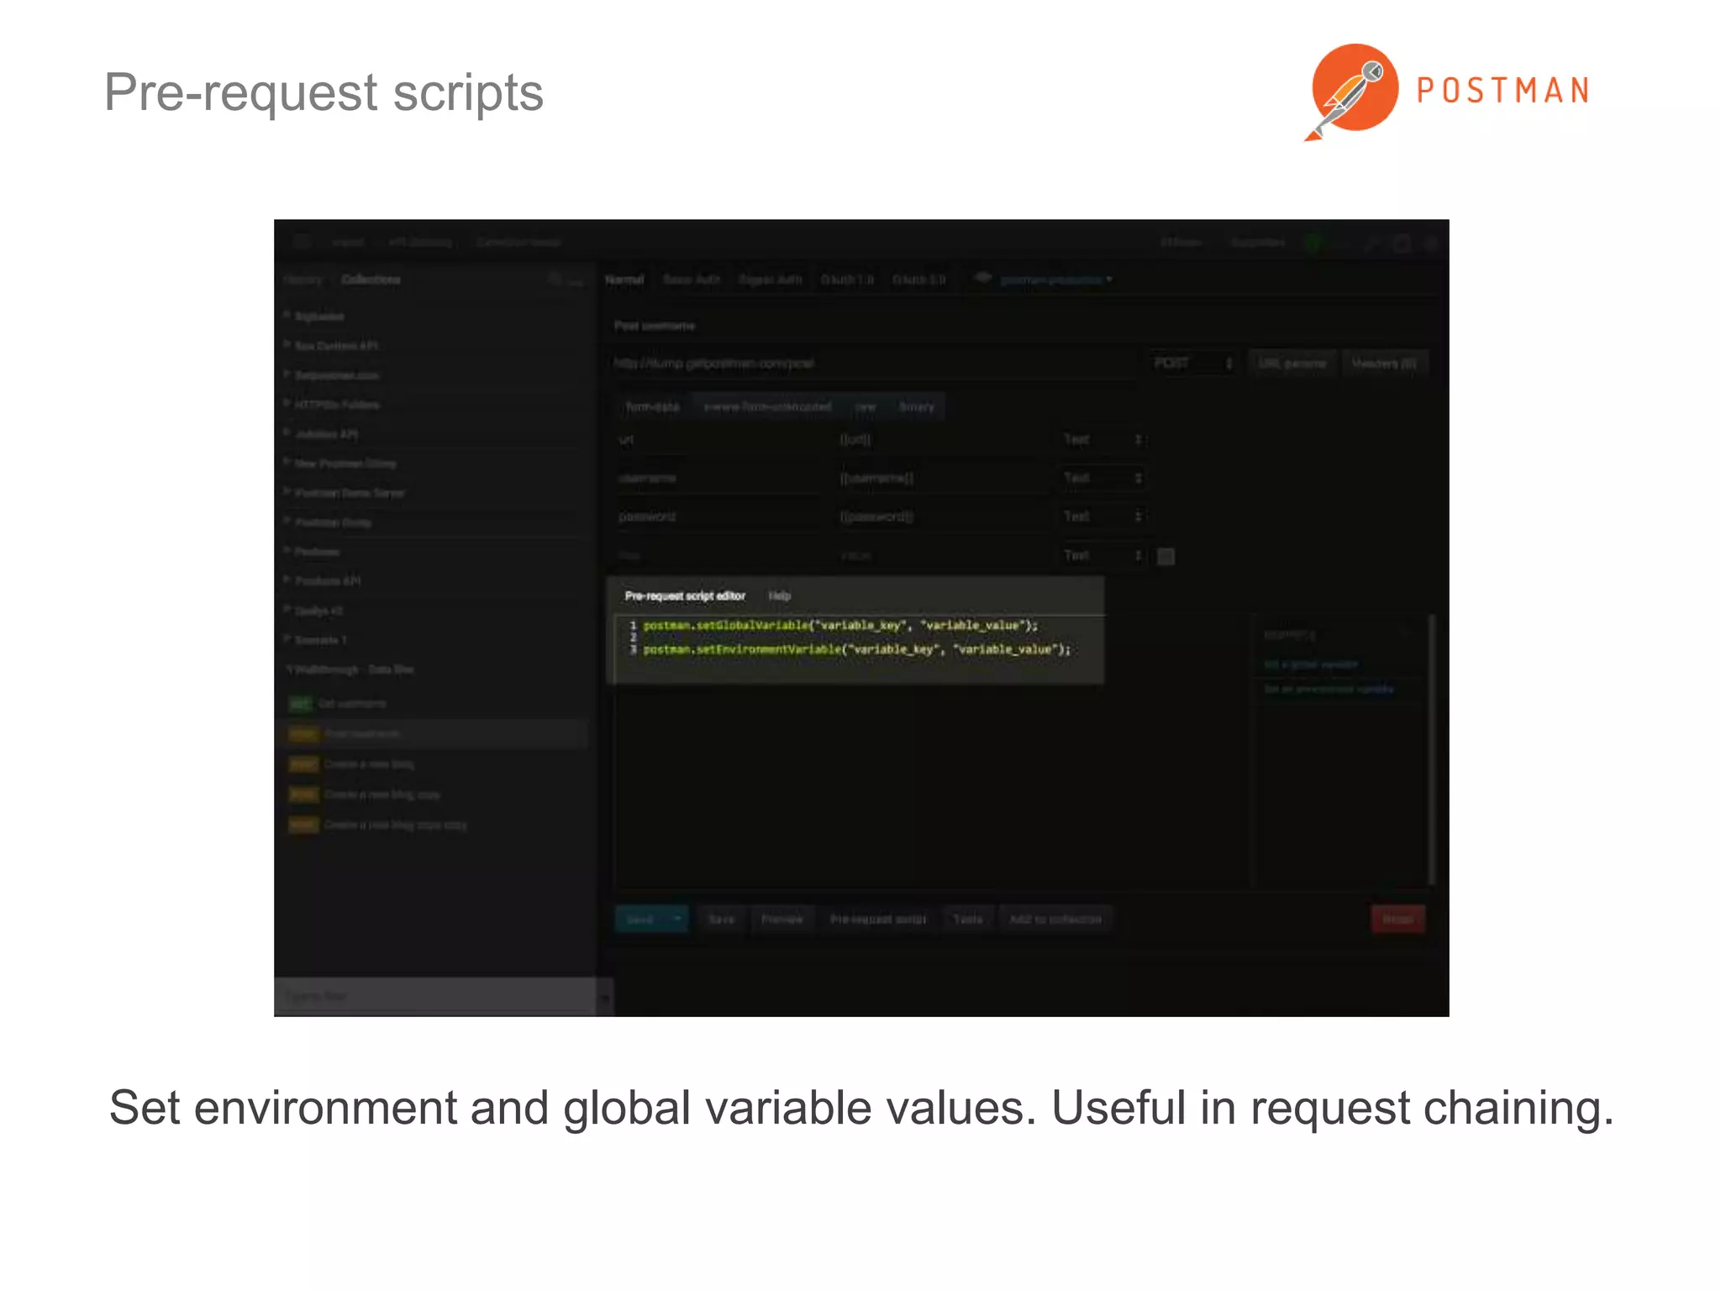Select the raw body type
The image size is (1721, 1290).
click(x=866, y=406)
